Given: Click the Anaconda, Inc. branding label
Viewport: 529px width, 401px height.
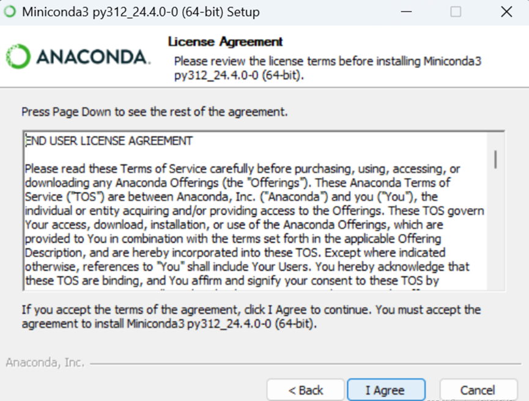Looking at the screenshot, I should tap(45, 362).
